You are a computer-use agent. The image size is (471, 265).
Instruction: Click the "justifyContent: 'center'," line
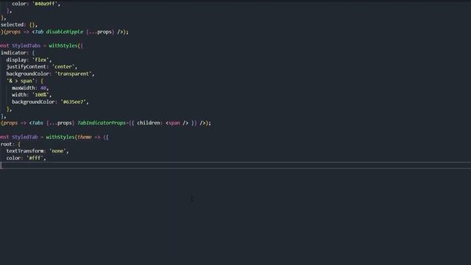[x=41, y=67]
